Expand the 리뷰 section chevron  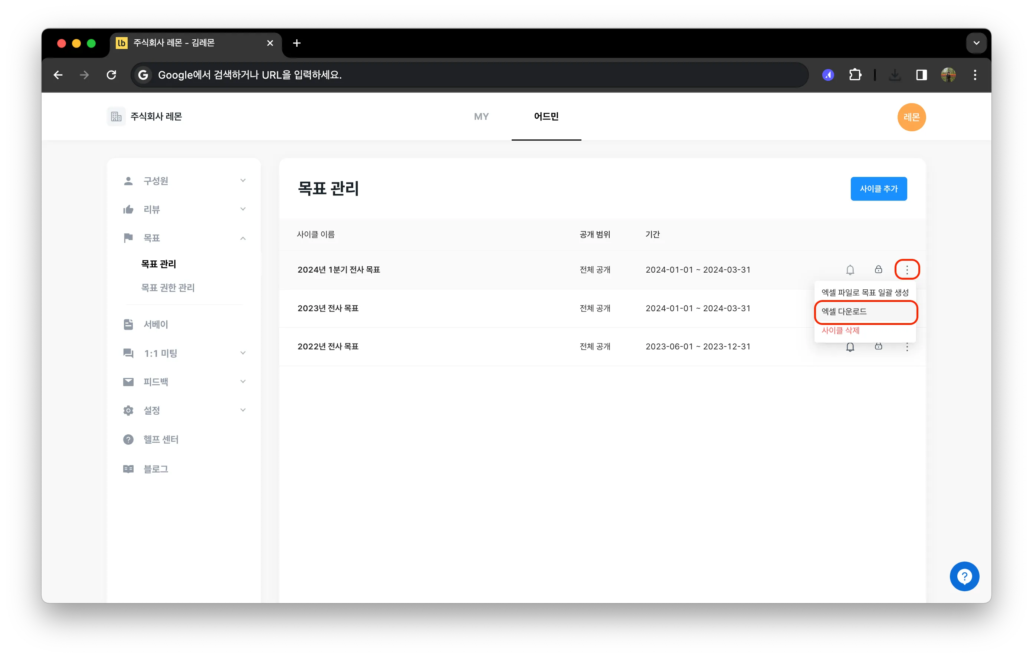point(243,209)
